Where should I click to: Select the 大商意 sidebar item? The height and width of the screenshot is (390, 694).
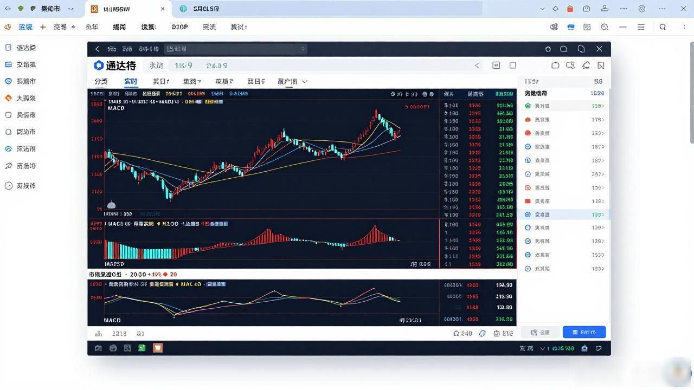(26, 98)
